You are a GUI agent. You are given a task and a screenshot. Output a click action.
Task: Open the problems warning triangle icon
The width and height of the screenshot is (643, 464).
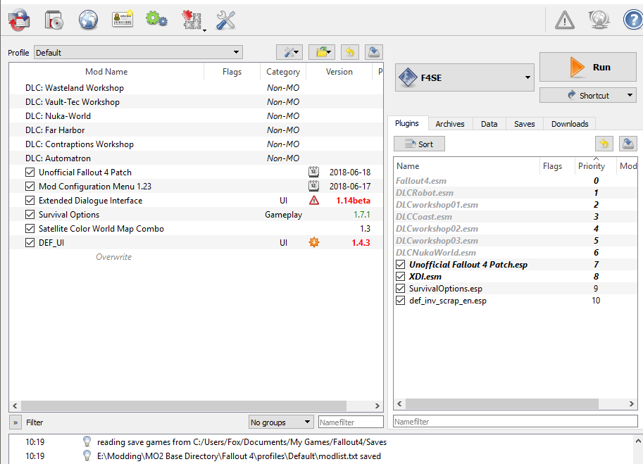565,20
